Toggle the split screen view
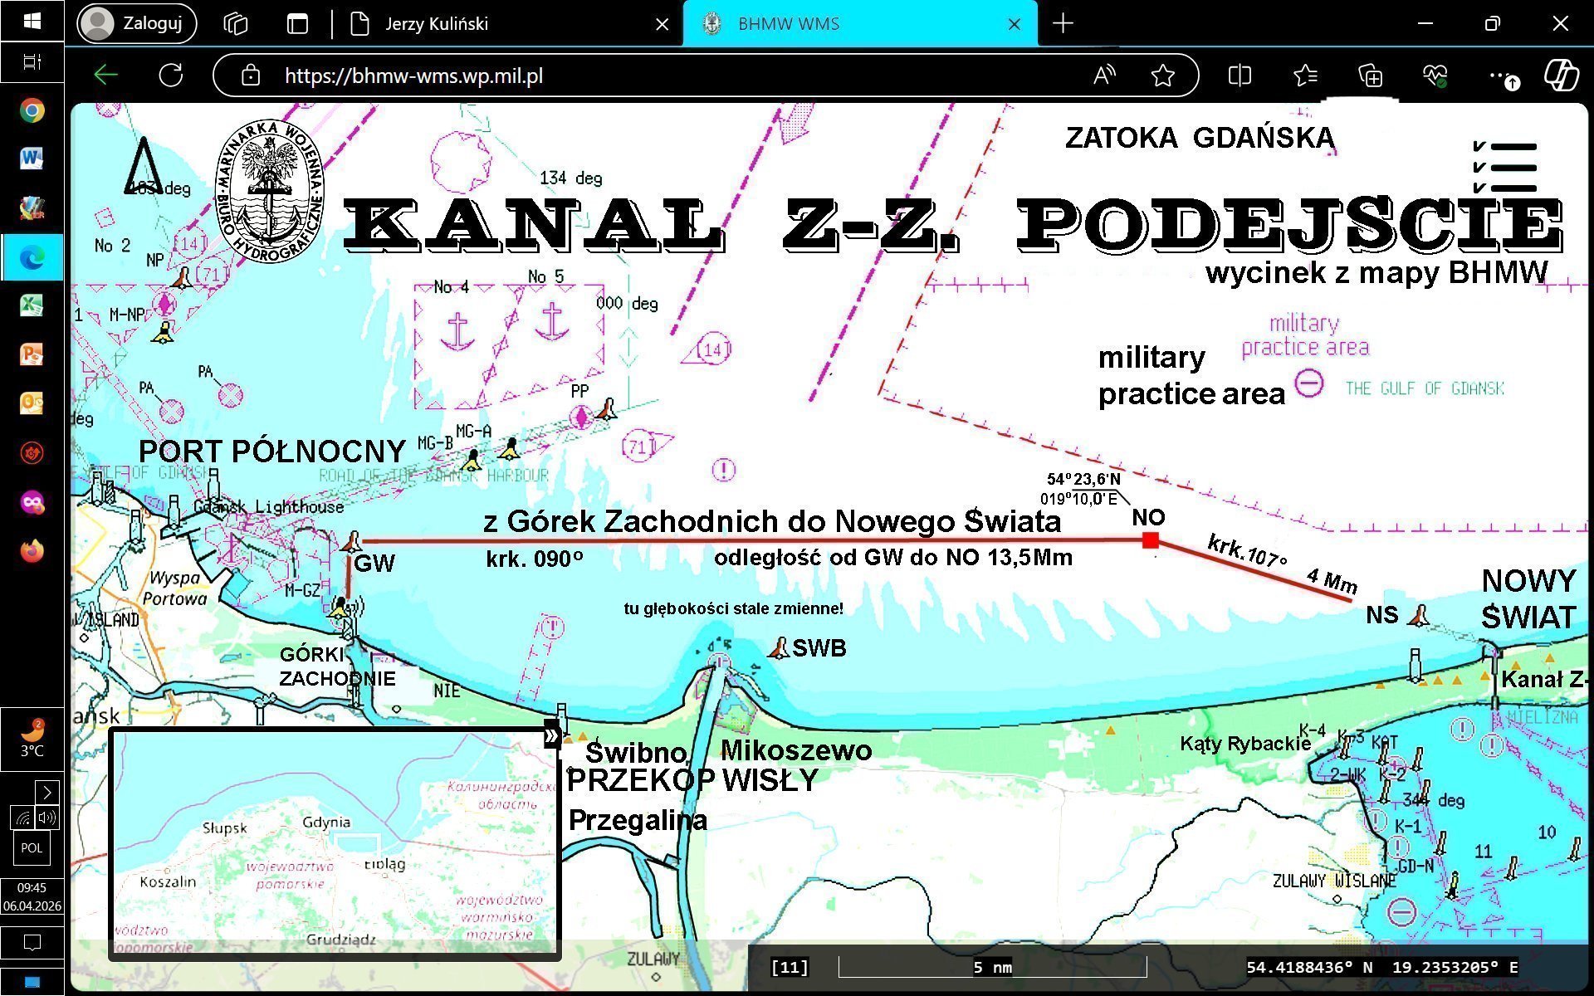 1239,76
